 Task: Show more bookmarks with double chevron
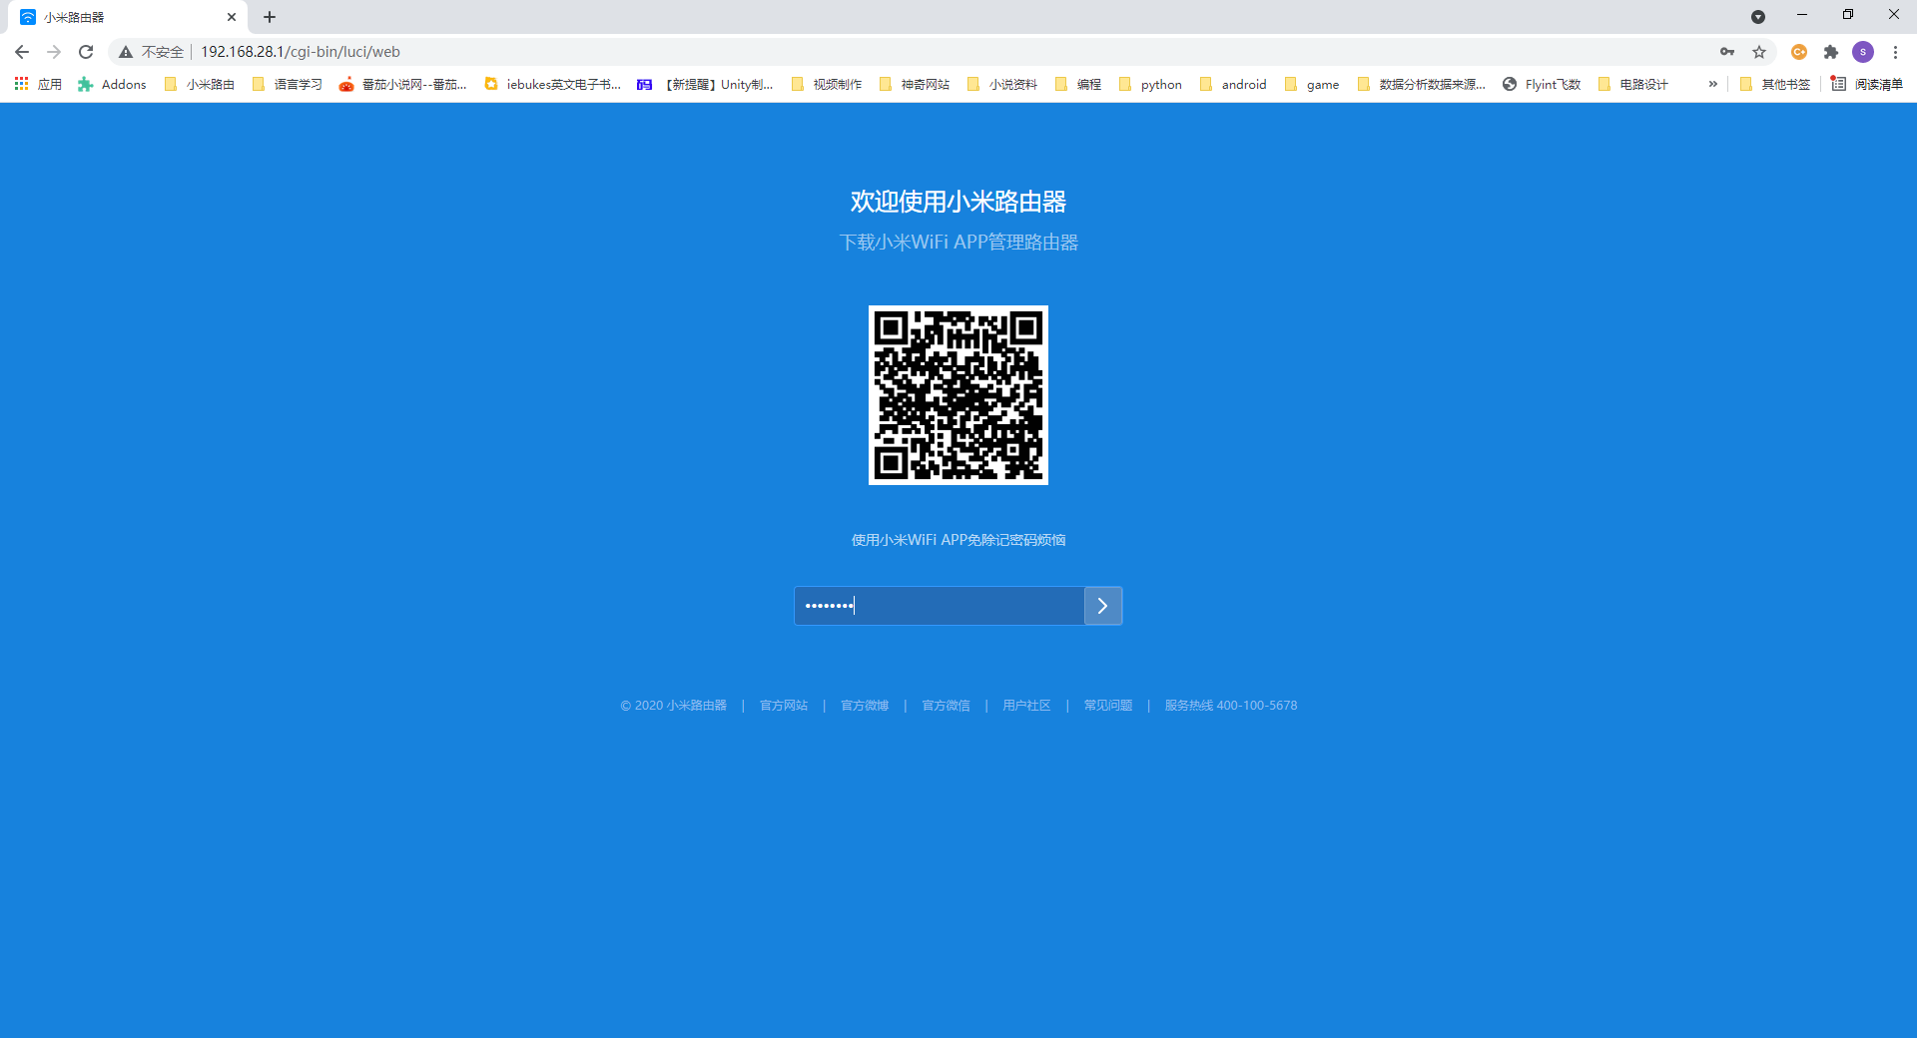coord(1713,84)
